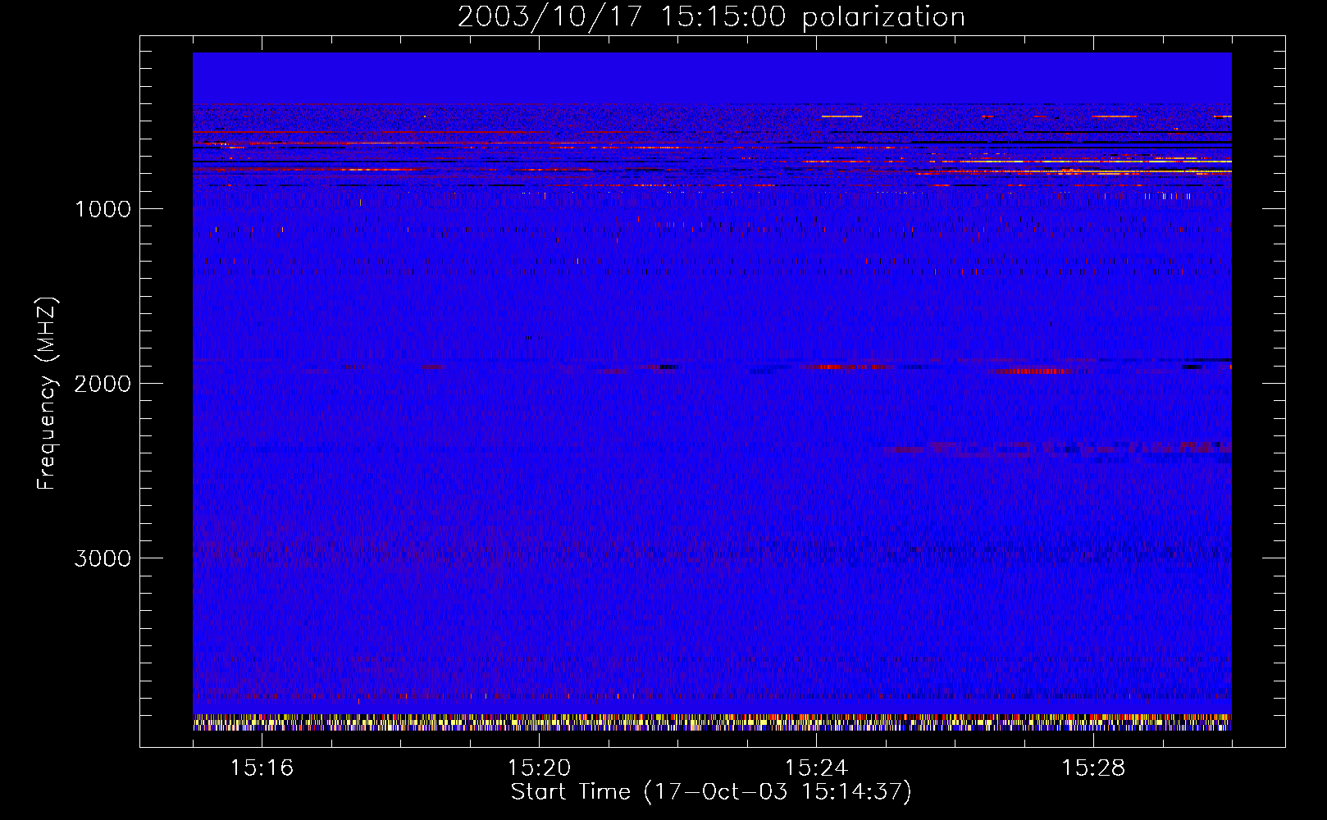This screenshot has width=1327, height=820.
Task: Click the plot title '2003/10/17 15:15:00 polarization'
Action: [711, 16]
